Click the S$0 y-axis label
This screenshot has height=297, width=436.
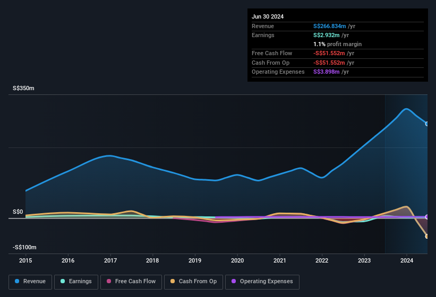pos(18,212)
